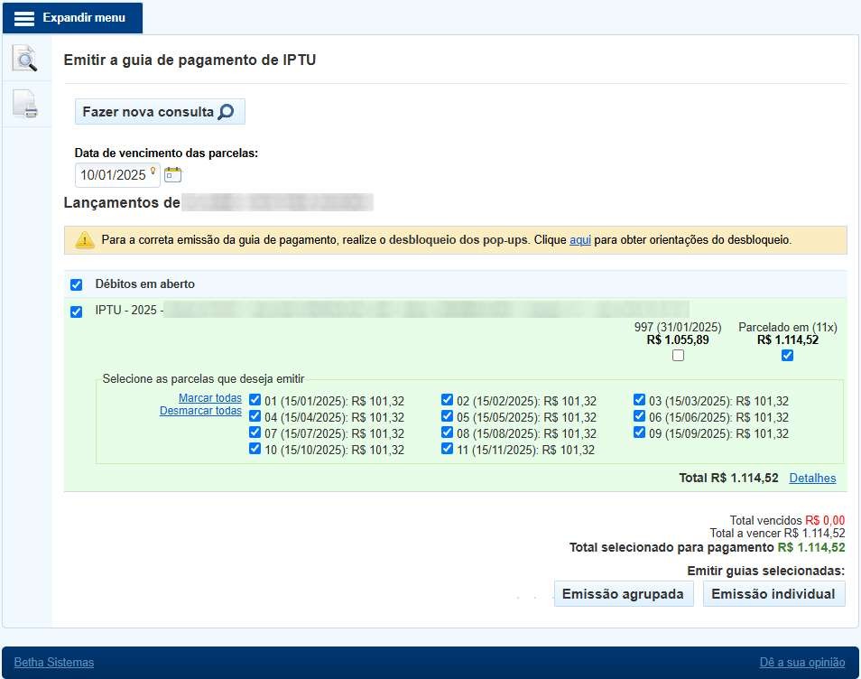Click the magnifier icon on Fazer nova consulta
The image size is (861, 679).
[226, 112]
